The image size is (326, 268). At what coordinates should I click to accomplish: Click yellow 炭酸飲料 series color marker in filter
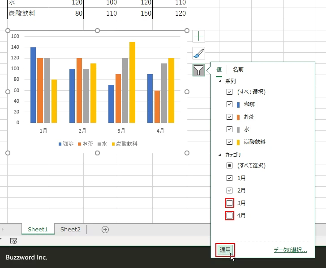point(238,142)
